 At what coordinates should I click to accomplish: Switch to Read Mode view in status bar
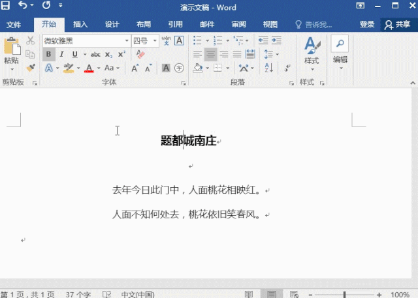[x=249, y=294]
